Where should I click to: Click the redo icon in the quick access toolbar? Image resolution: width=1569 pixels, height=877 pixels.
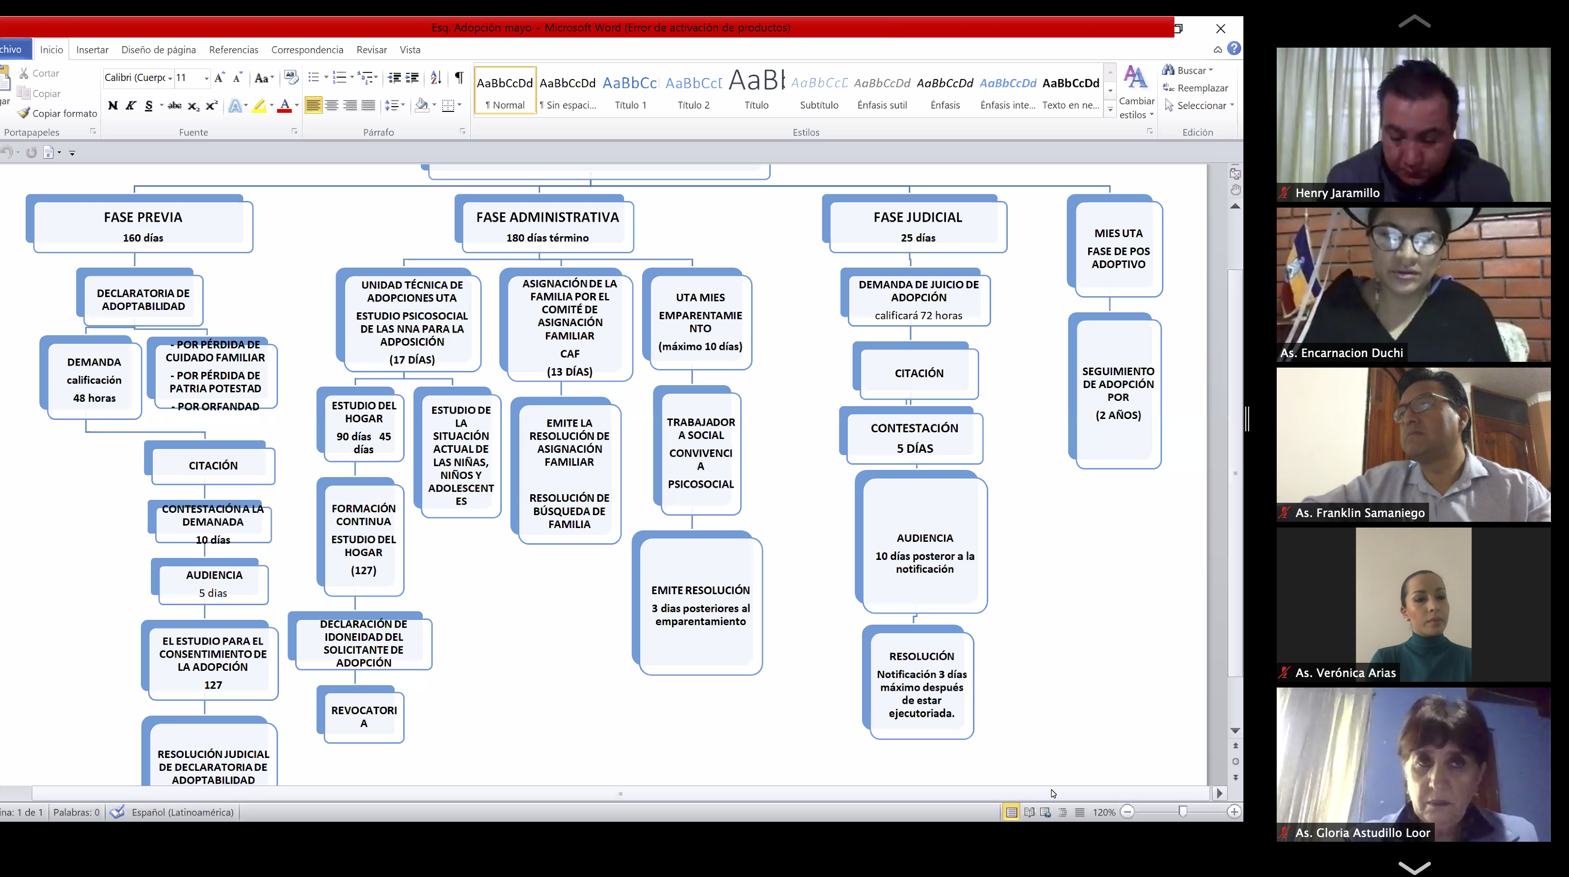(31, 153)
